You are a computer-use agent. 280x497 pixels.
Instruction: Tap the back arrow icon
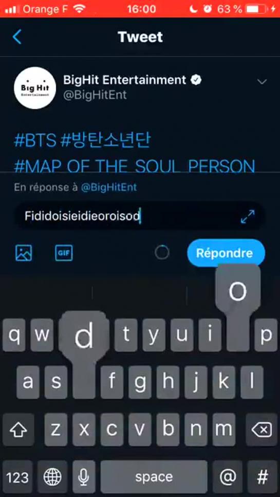pyautogui.click(x=17, y=37)
